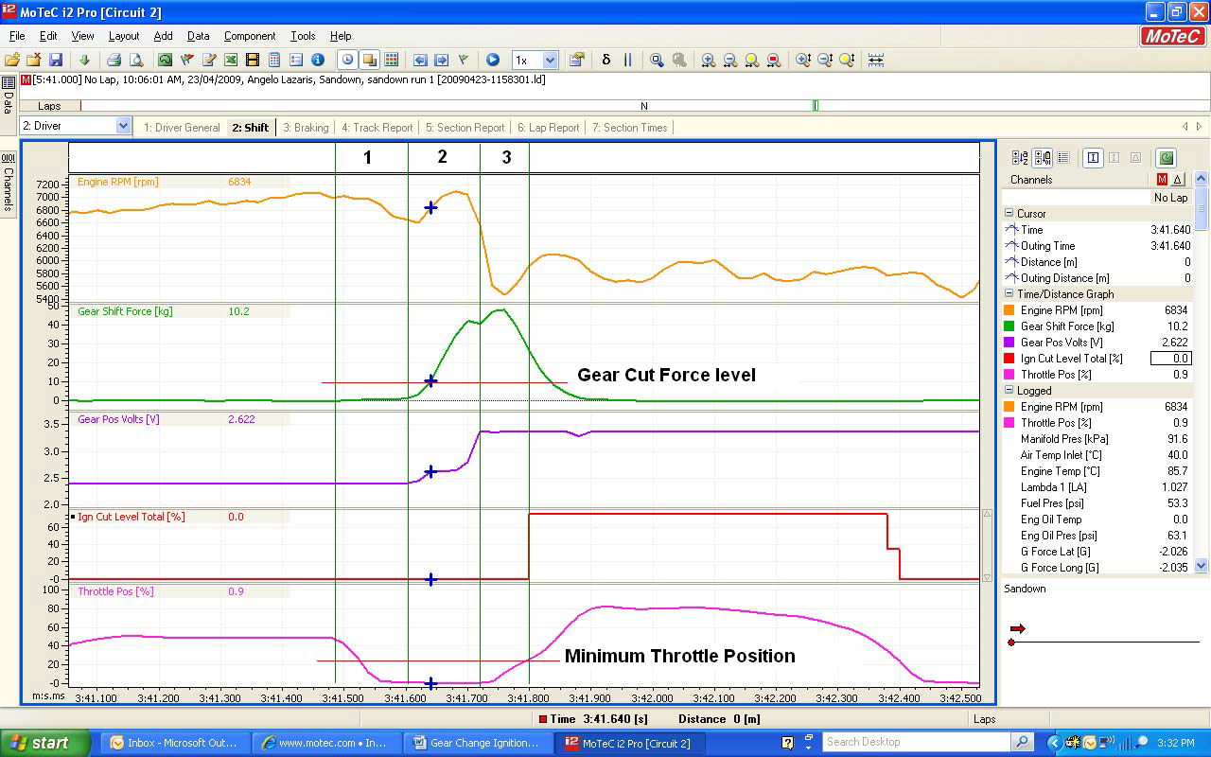The width and height of the screenshot is (1211, 757).
Task: Click the Search Desktop input field
Action: coord(916,742)
